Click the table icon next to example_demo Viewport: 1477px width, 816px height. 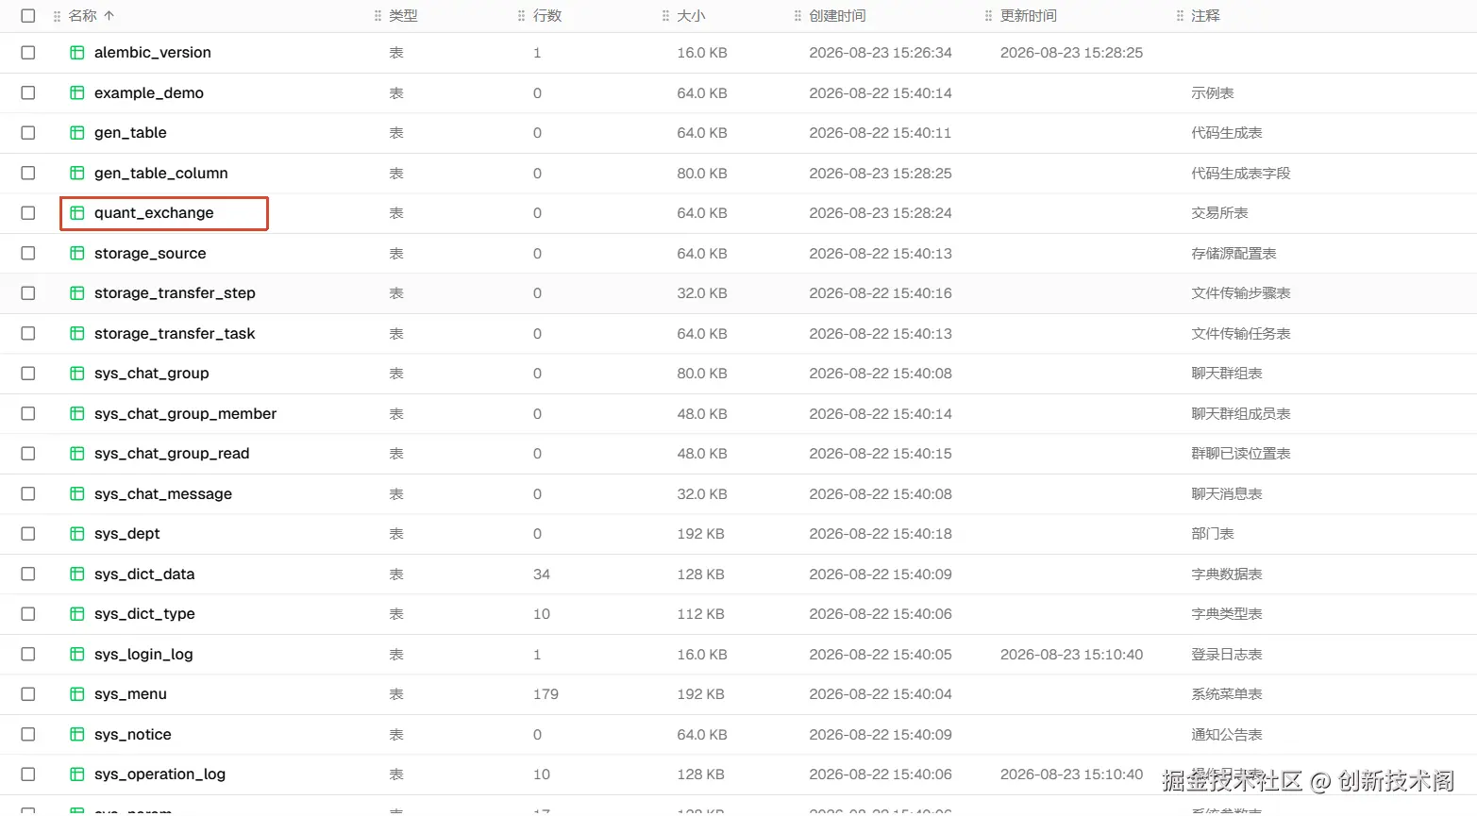[x=77, y=93]
